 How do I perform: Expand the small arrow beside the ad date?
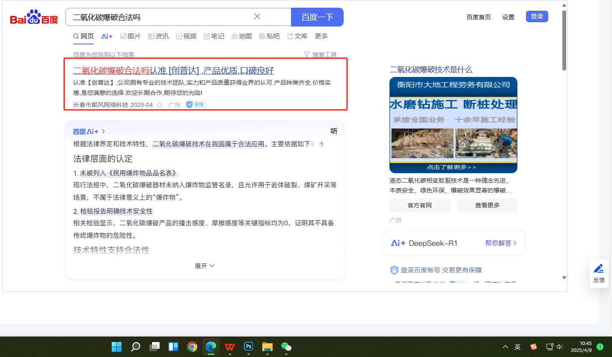tap(160, 105)
